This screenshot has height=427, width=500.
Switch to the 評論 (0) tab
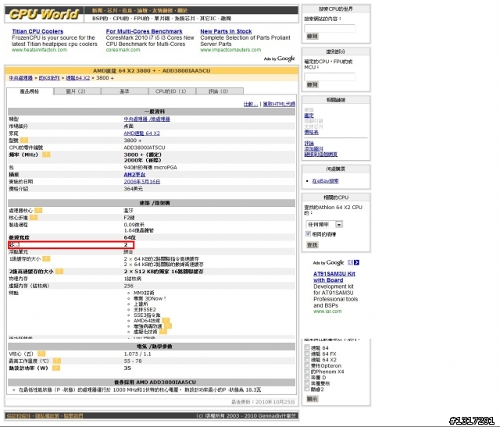coord(220,91)
